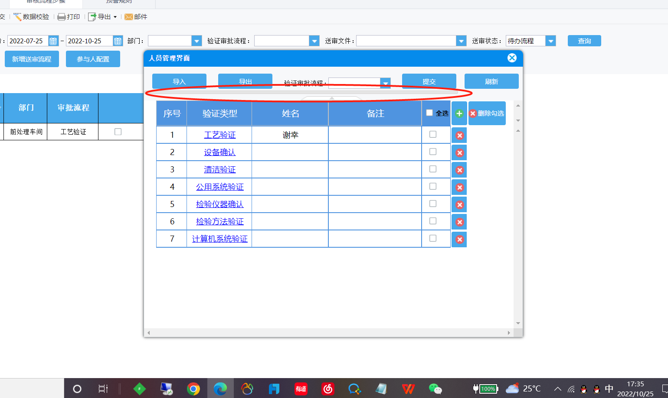Open Task View in taskbar
The image size is (668, 398).
coord(103,388)
